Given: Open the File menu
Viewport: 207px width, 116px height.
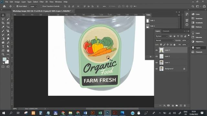Looking at the screenshot, I should (x=6, y=2).
